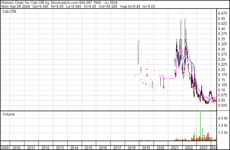The height and width of the screenshot is (150, 230).
Task: Click the 1.5 M volume axis label
Action: [x=223, y=133]
